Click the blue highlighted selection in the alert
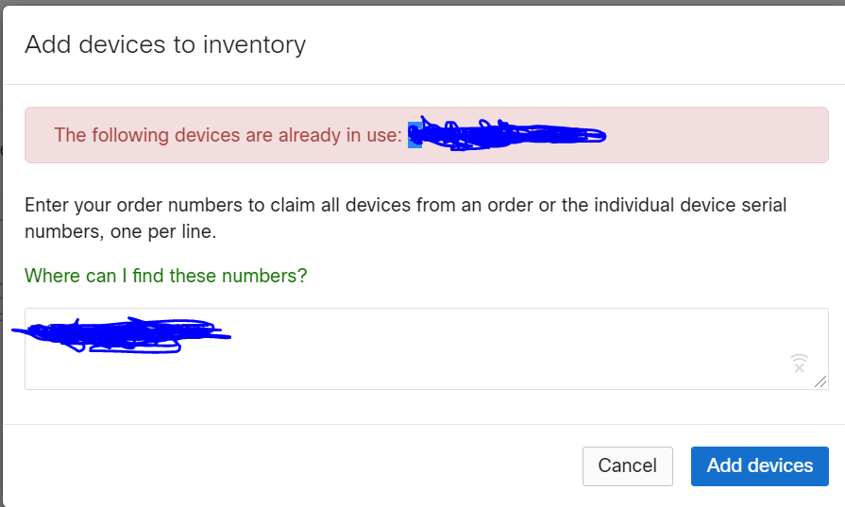 click(x=414, y=135)
